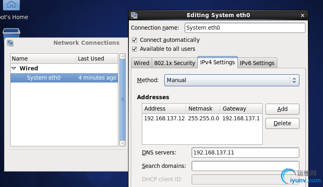
Task: Click the Network Connections window icon
Action: pos(11,43)
